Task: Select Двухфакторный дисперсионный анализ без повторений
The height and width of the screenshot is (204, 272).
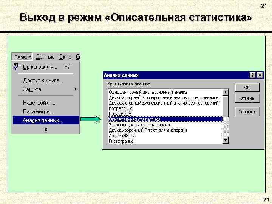Action: pyautogui.click(x=165, y=103)
